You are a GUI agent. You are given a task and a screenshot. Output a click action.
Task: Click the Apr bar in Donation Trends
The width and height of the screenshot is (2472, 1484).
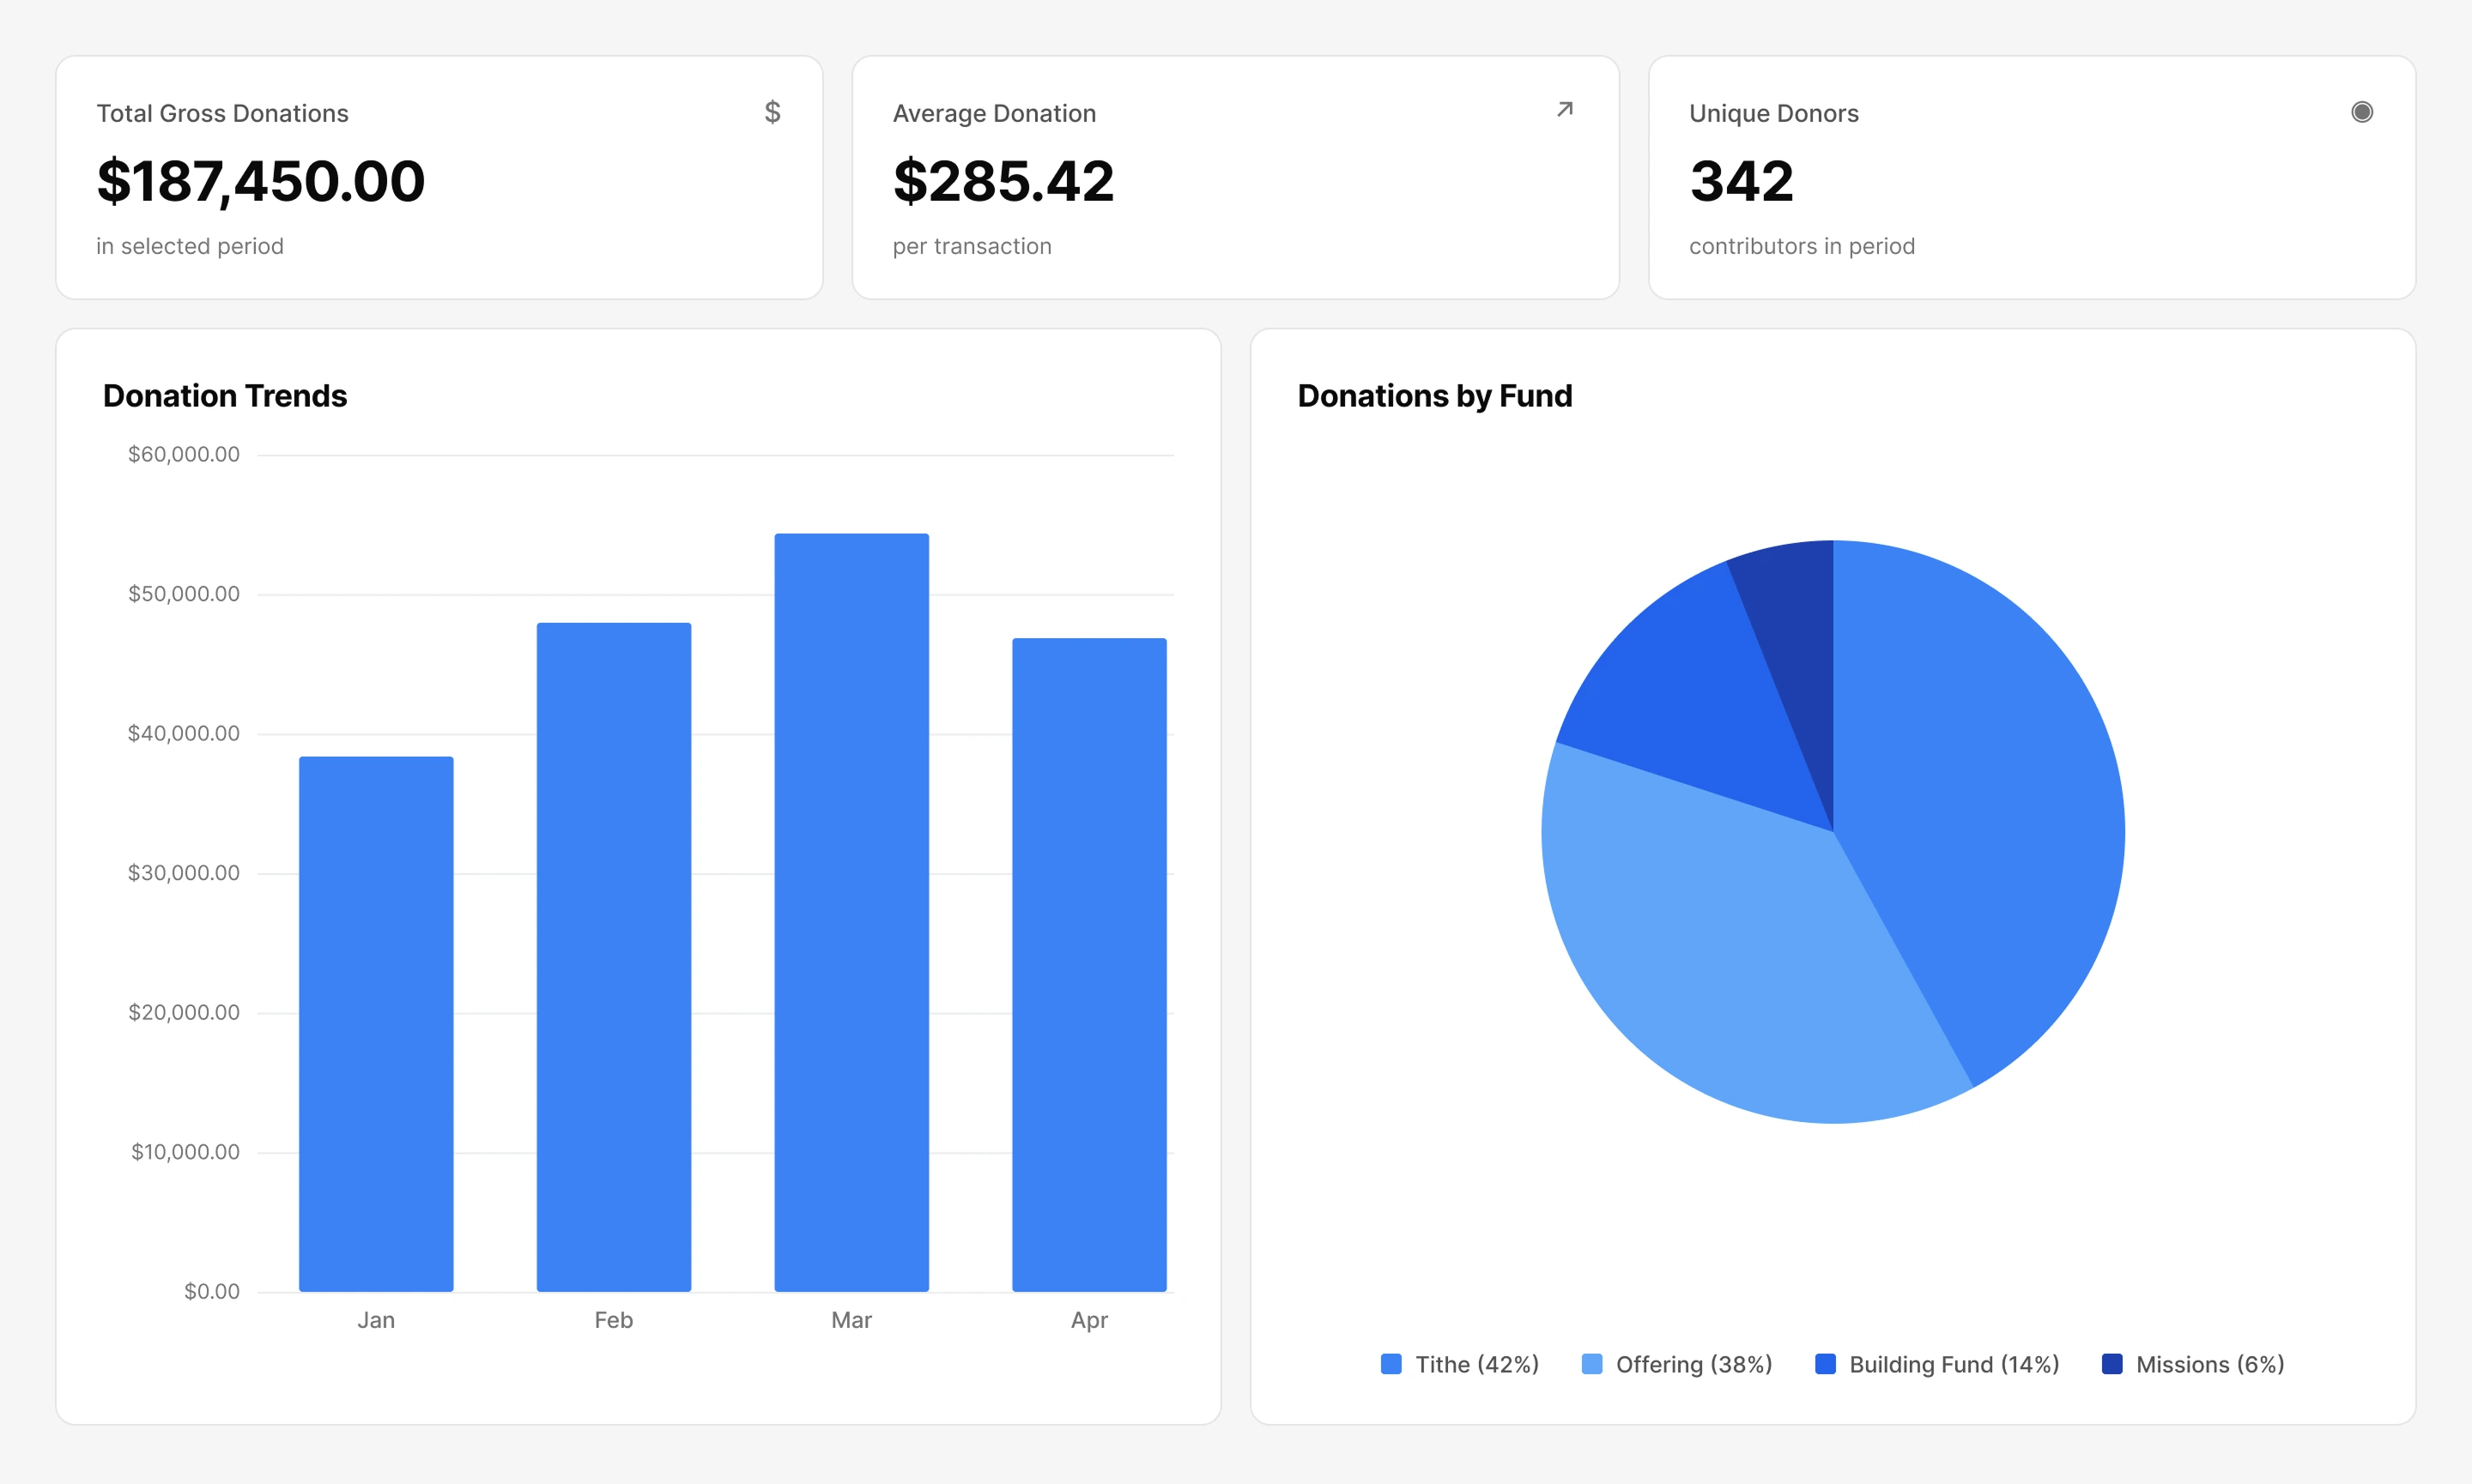(1089, 965)
